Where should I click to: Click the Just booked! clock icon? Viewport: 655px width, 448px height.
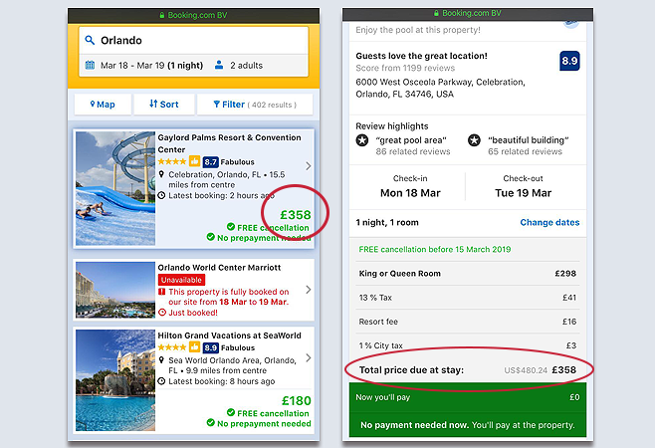pyautogui.click(x=162, y=313)
